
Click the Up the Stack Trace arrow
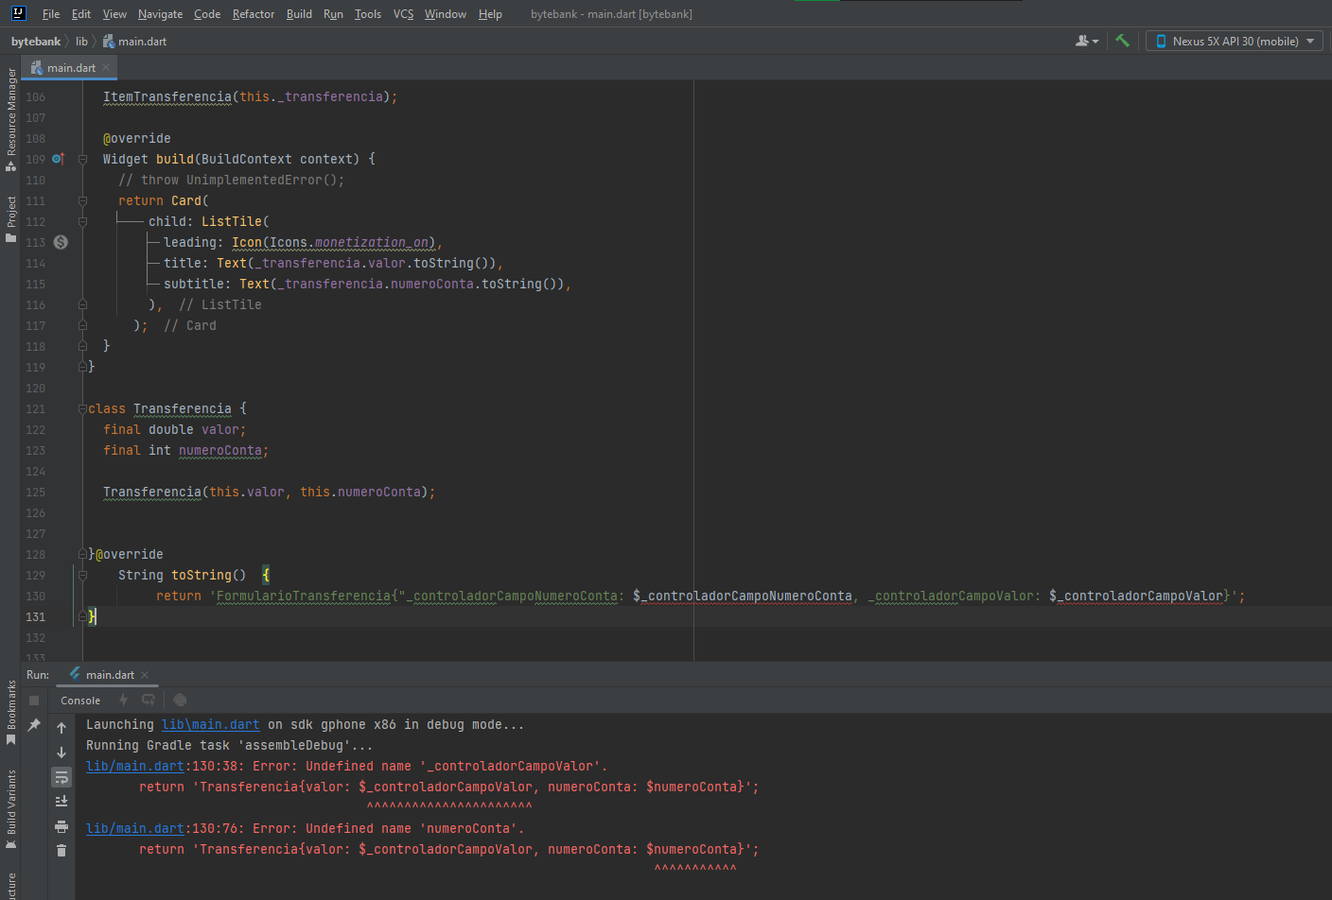click(61, 728)
